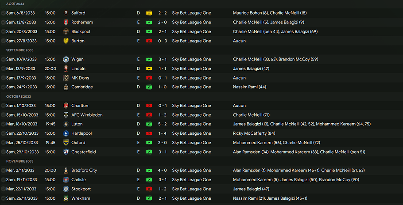
Task: Open the Blackpool team link
Action: (81, 32)
